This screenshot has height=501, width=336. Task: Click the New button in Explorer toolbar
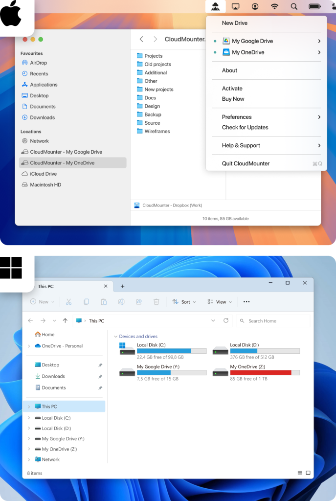coord(42,302)
